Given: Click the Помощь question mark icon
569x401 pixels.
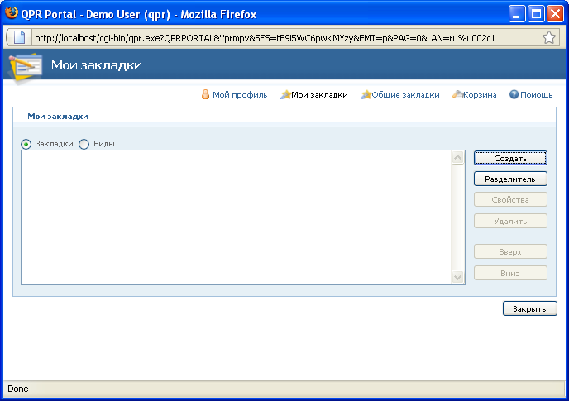Looking at the screenshot, I should 514,95.
